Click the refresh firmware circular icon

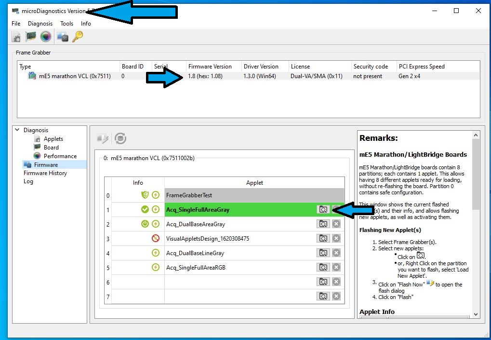point(120,139)
